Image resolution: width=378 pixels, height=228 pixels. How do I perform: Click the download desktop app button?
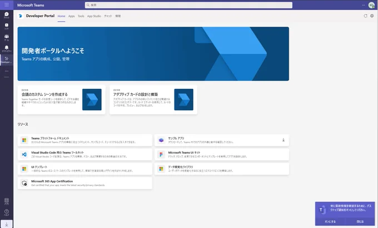point(7,224)
